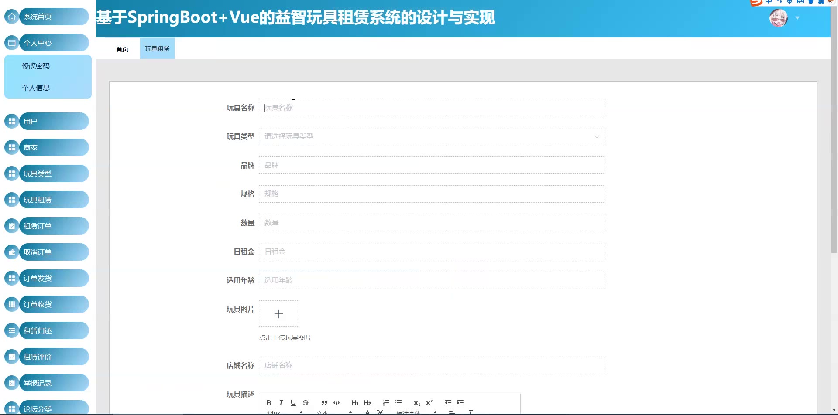The image size is (838, 415).
Task: Click the chart icon beside 租赁评价
Action: (12, 357)
